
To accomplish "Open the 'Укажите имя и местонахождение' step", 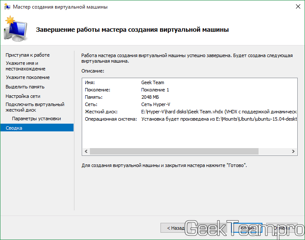I will (x=26, y=66).
